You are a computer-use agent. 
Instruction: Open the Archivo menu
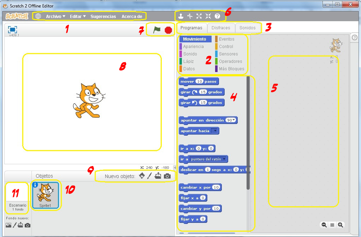(x=55, y=16)
